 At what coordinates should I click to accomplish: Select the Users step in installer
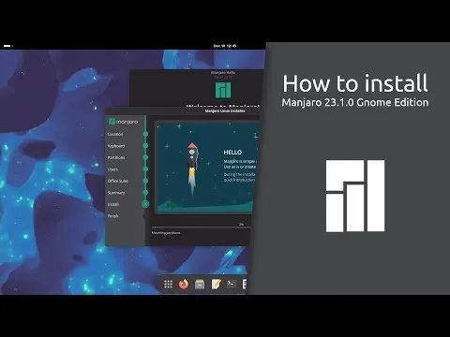point(112,169)
